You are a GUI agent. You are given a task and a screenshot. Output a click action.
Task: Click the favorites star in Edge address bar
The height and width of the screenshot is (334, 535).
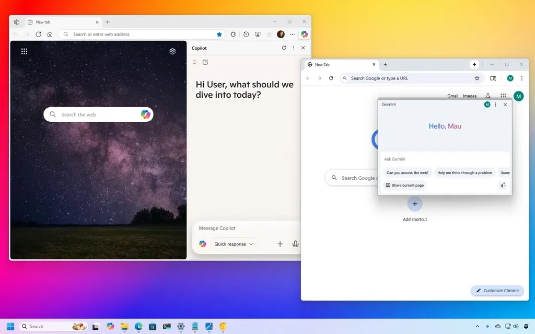coord(219,34)
